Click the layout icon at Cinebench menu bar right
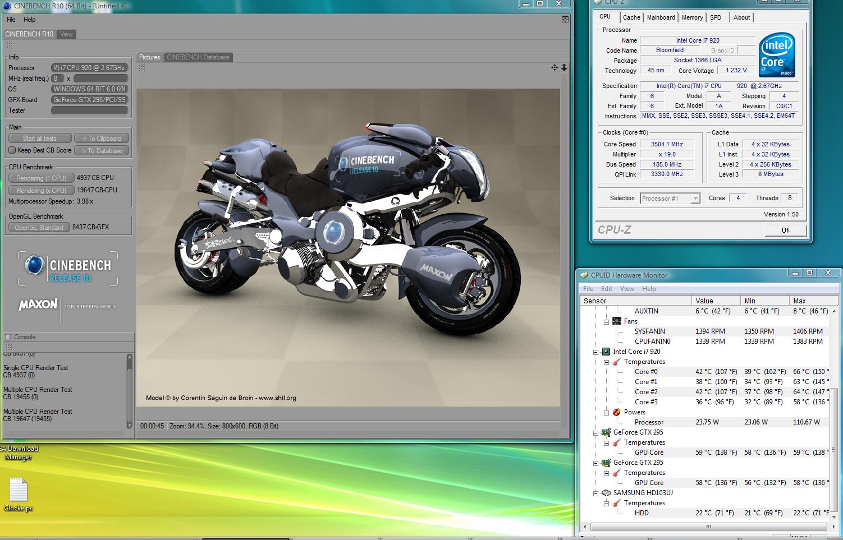The height and width of the screenshot is (540, 843). pos(565,19)
